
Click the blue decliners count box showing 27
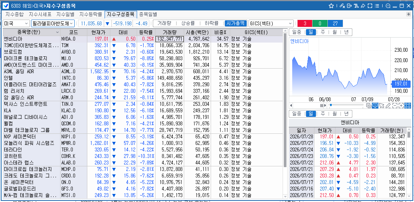click(x=335, y=23)
